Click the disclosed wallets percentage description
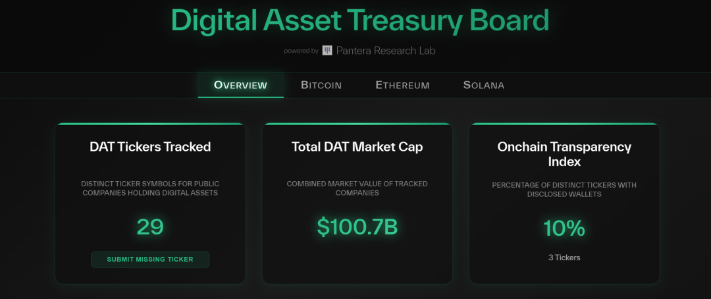Image resolution: width=711 pixels, height=299 pixels. pyautogui.click(x=564, y=190)
